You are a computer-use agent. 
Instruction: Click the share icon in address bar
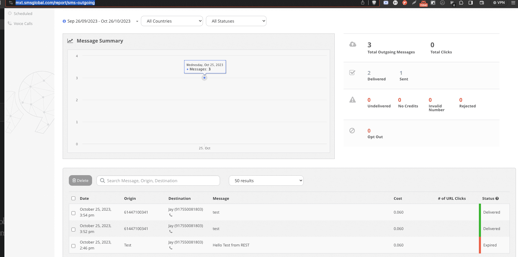[x=363, y=3]
